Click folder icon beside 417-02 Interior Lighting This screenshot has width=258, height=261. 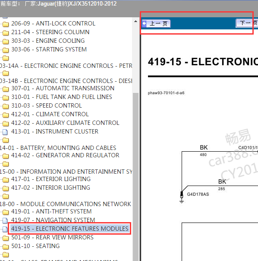click(x=6, y=189)
